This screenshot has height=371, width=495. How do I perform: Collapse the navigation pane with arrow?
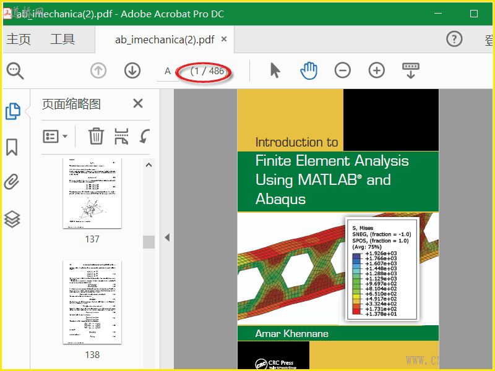167,237
